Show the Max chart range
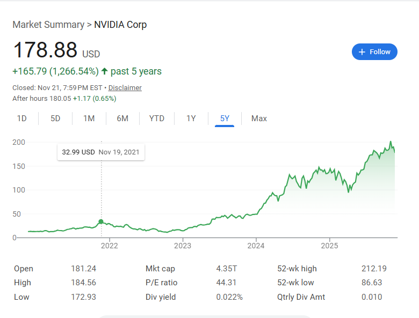 [x=259, y=119]
